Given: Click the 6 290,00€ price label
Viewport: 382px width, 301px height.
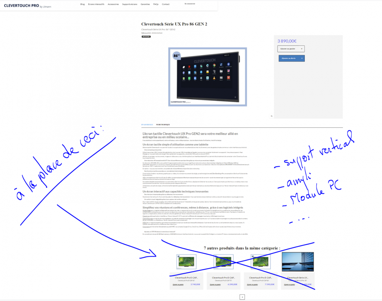Looking at the screenshot, I should pyautogui.click(x=232, y=285).
